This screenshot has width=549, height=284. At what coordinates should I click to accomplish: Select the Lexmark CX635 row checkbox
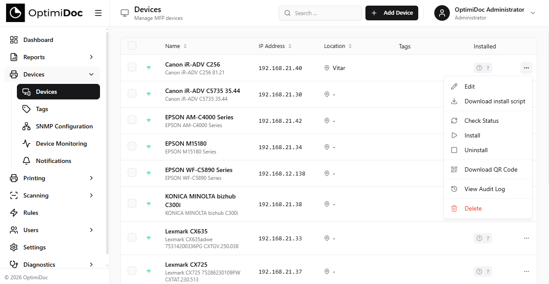click(132, 237)
